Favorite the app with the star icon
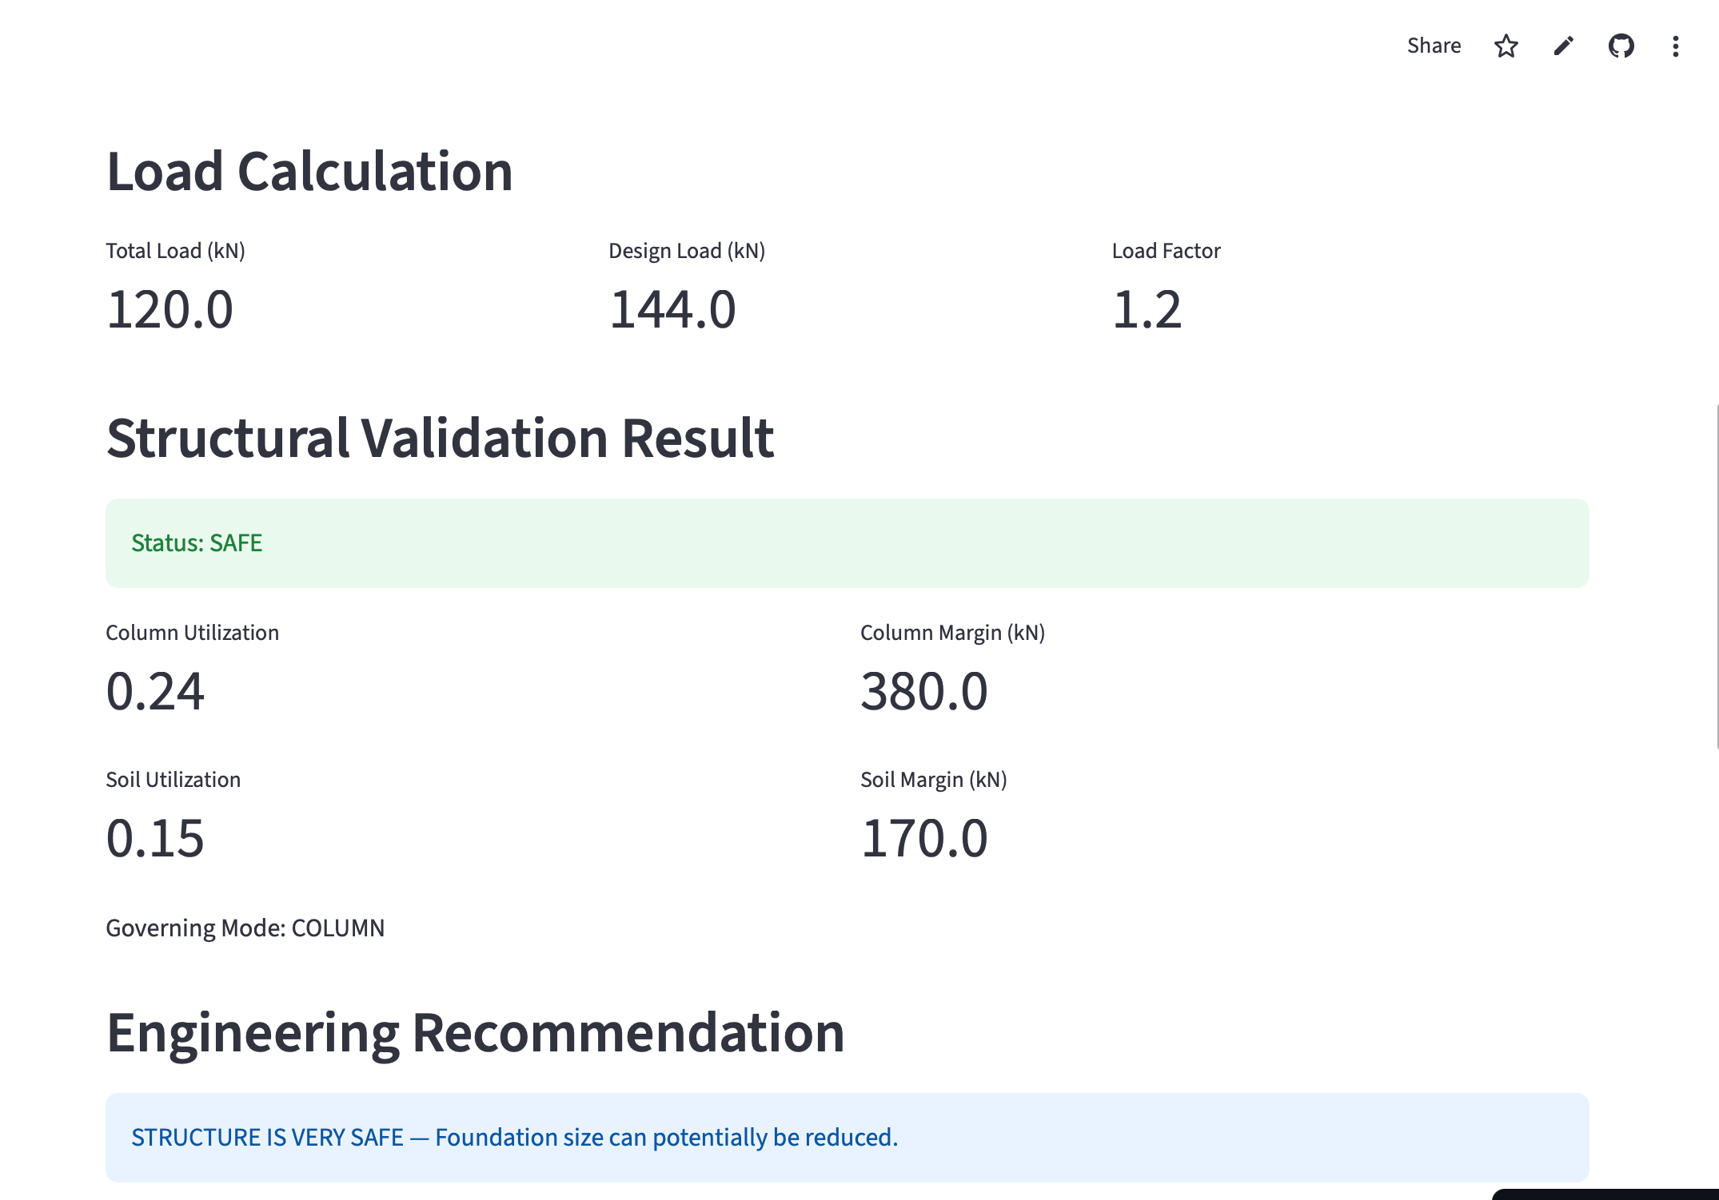 click(1506, 46)
